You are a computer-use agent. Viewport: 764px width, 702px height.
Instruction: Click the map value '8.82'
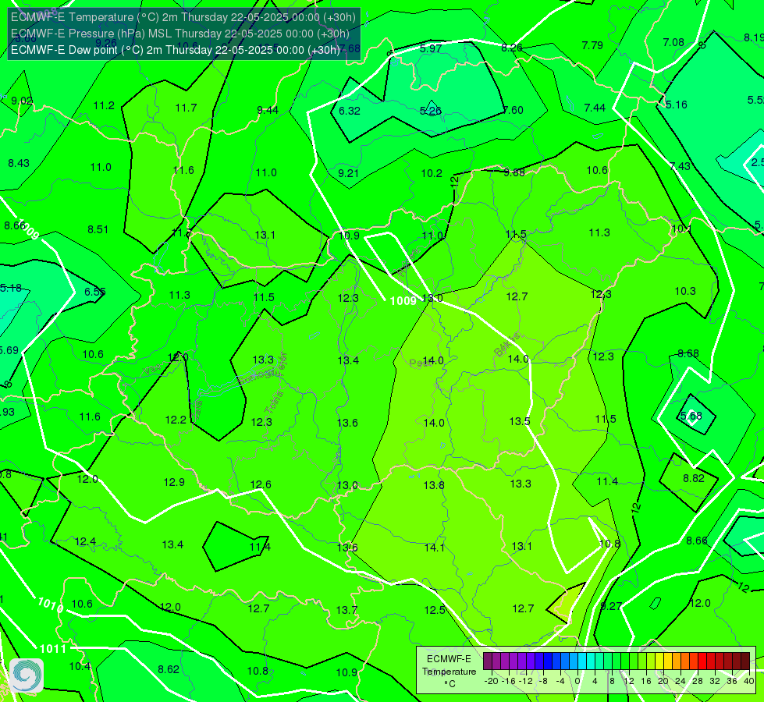coord(693,478)
